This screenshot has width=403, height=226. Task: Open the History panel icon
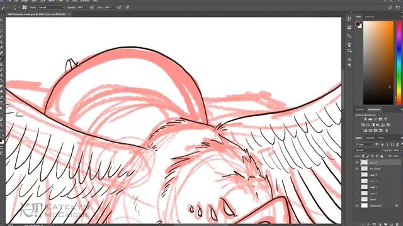(x=349, y=19)
